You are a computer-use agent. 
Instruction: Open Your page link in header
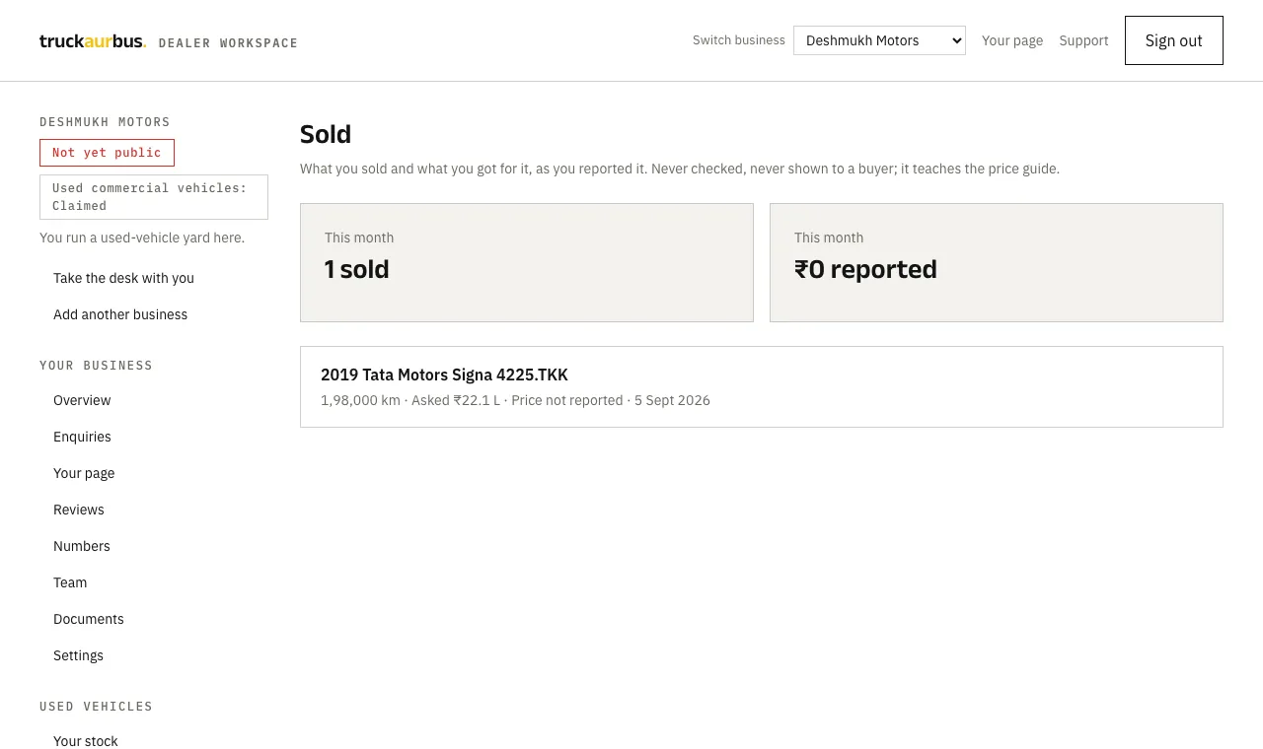pyautogui.click(x=1012, y=40)
